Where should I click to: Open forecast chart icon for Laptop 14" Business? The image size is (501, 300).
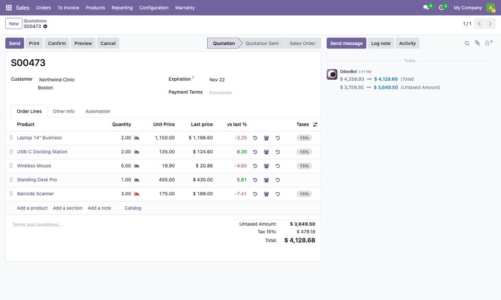point(137,137)
